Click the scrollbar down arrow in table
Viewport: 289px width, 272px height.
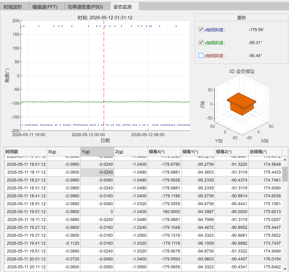[285, 269]
